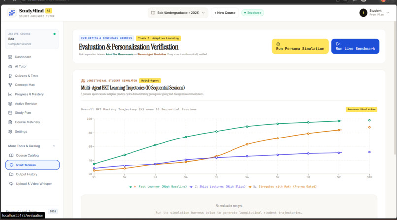Click the Multi-Agent badge
Image resolution: width=397 pixels, height=220 pixels.
click(x=150, y=81)
